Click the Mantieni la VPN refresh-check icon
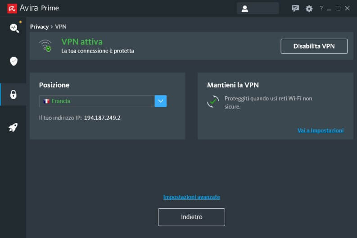The width and height of the screenshot is (357, 238). 213,102
